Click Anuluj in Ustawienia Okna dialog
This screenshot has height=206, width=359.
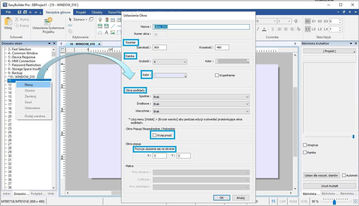click(x=240, y=198)
